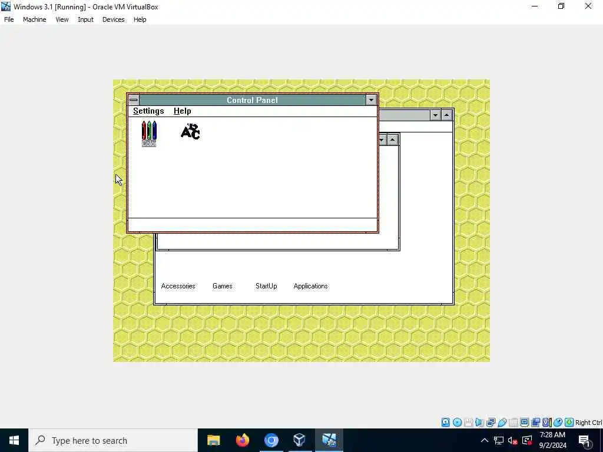
Task: Click Program Manager's minimize down arrow
Action: pyautogui.click(x=435, y=115)
